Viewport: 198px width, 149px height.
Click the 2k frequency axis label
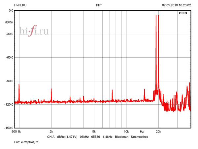[51, 131]
